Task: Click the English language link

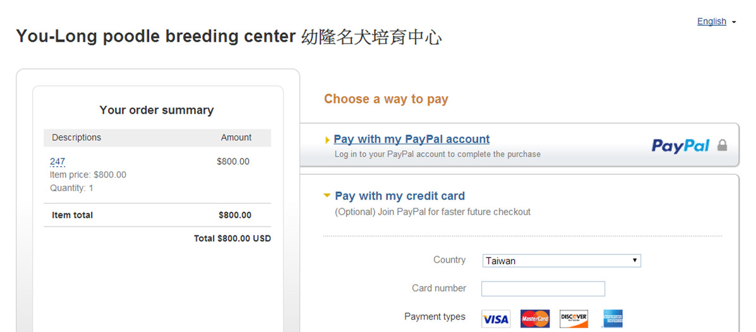Action: coord(711,21)
